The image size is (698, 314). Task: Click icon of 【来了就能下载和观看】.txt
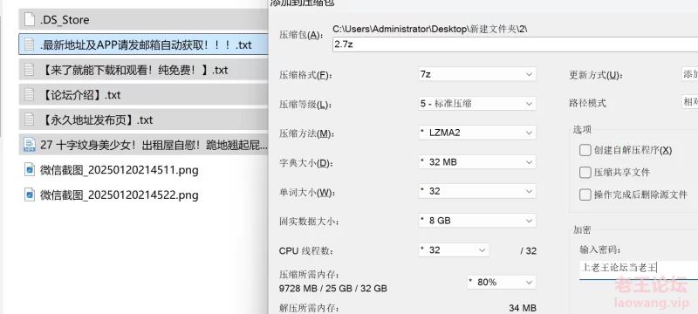pyautogui.click(x=30, y=70)
